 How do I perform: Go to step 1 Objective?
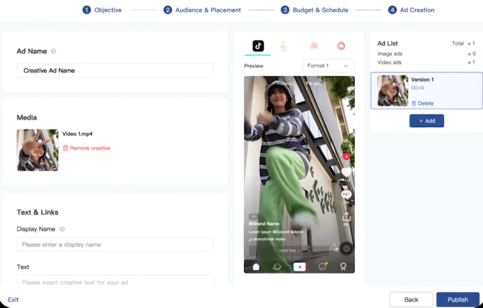pyautogui.click(x=102, y=10)
